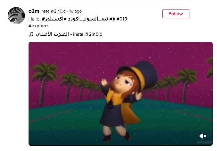Click the music note icon
This screenshot has height=151, width=217.
(31, 34)
